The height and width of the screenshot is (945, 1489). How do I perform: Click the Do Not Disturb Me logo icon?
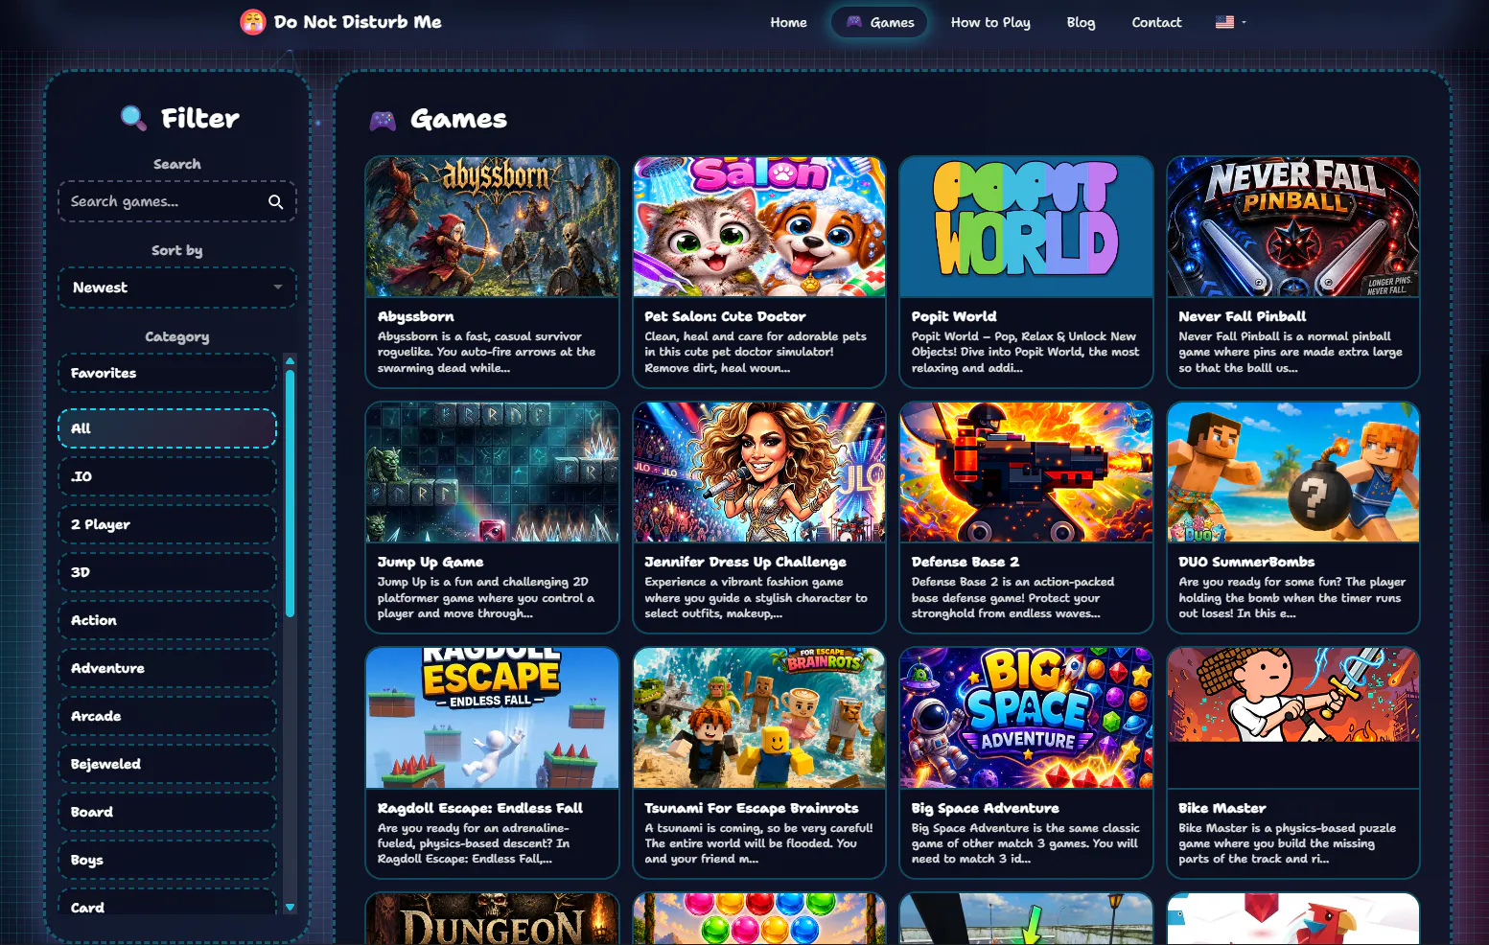click(253, 22)
